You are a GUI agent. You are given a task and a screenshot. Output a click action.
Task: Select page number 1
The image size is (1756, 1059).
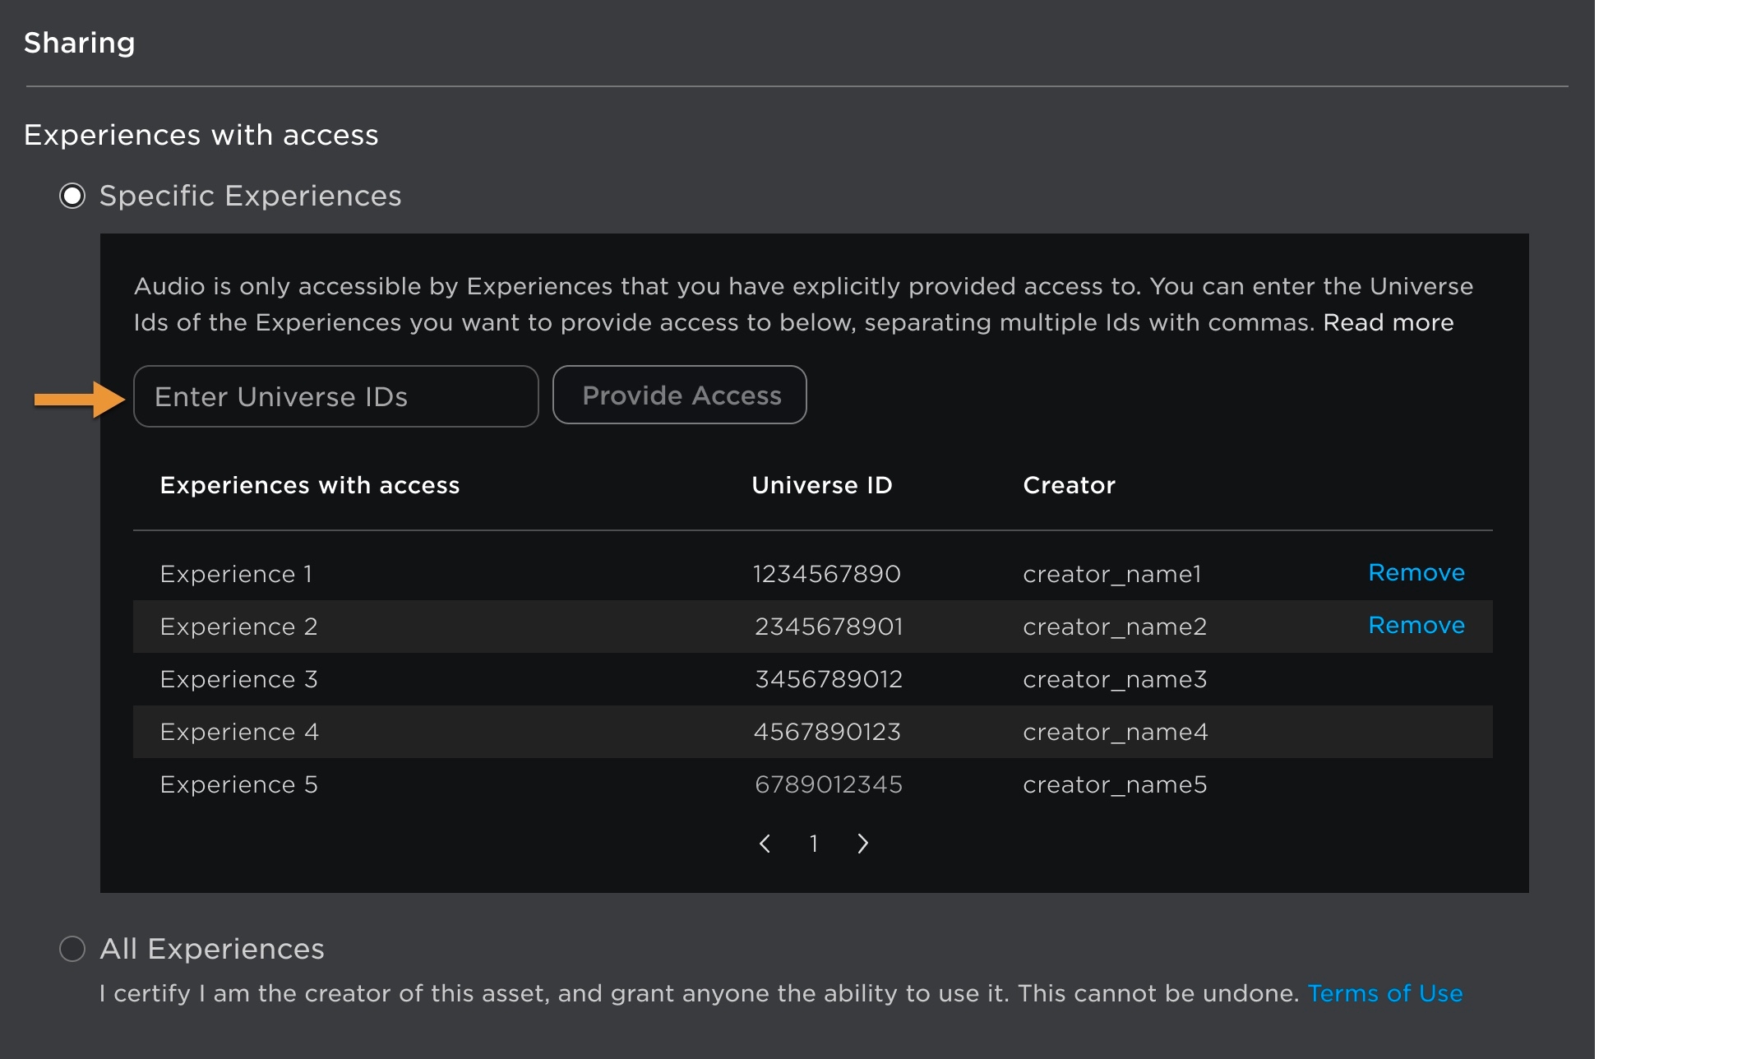pos(813,844)
